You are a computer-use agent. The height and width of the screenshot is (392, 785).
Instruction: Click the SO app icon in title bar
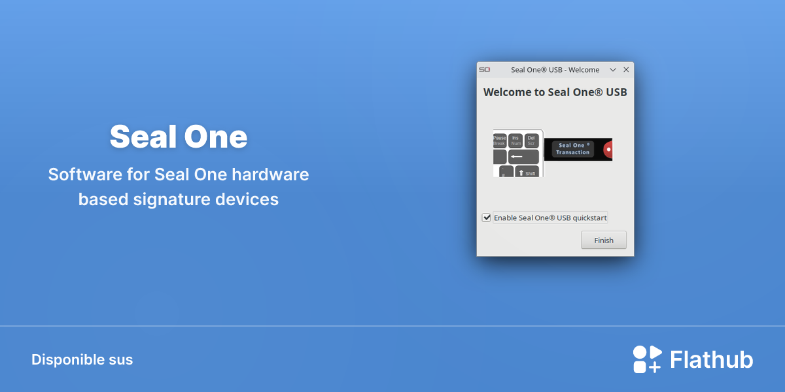[x=484, y=69]
